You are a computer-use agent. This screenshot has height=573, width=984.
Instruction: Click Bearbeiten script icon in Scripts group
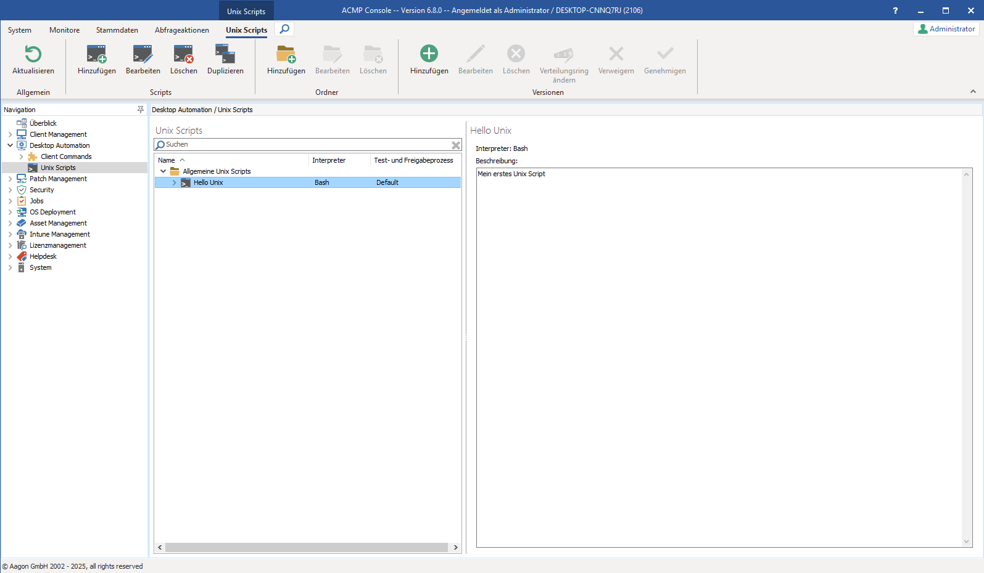143,55
